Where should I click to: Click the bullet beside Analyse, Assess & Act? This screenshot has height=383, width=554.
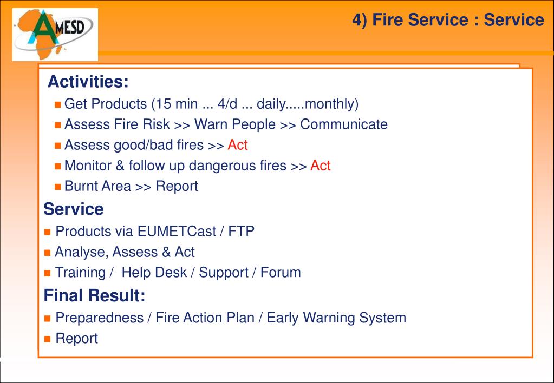point(47,253)
